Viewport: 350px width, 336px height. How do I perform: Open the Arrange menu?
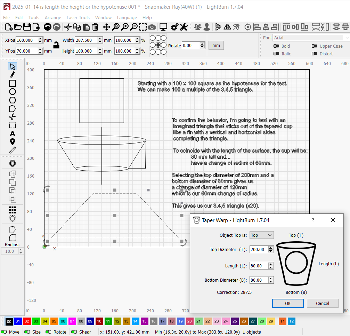pyautogui.click(x=53, y=17)
